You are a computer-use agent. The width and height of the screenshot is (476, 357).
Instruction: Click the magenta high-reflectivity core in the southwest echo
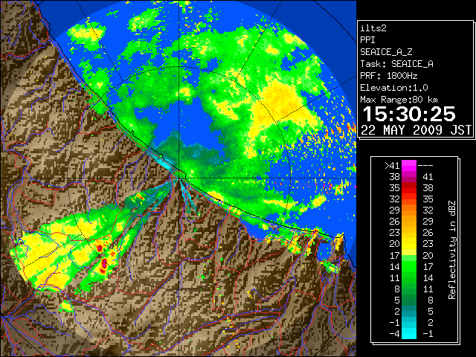[104, 263]
